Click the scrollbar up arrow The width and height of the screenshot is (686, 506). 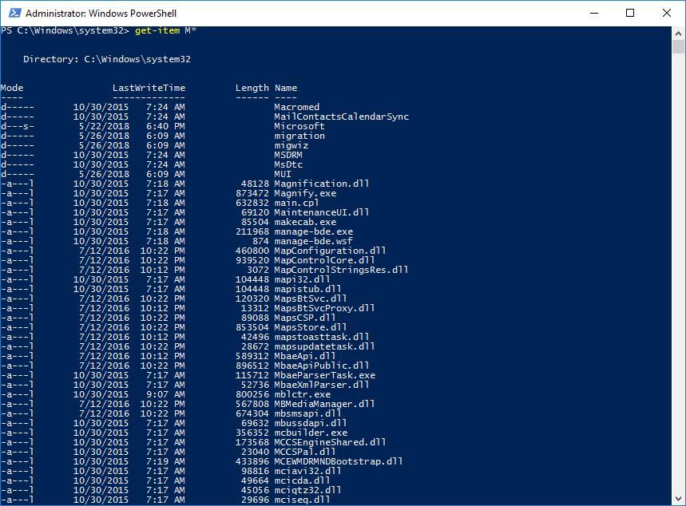pos(679,34)
